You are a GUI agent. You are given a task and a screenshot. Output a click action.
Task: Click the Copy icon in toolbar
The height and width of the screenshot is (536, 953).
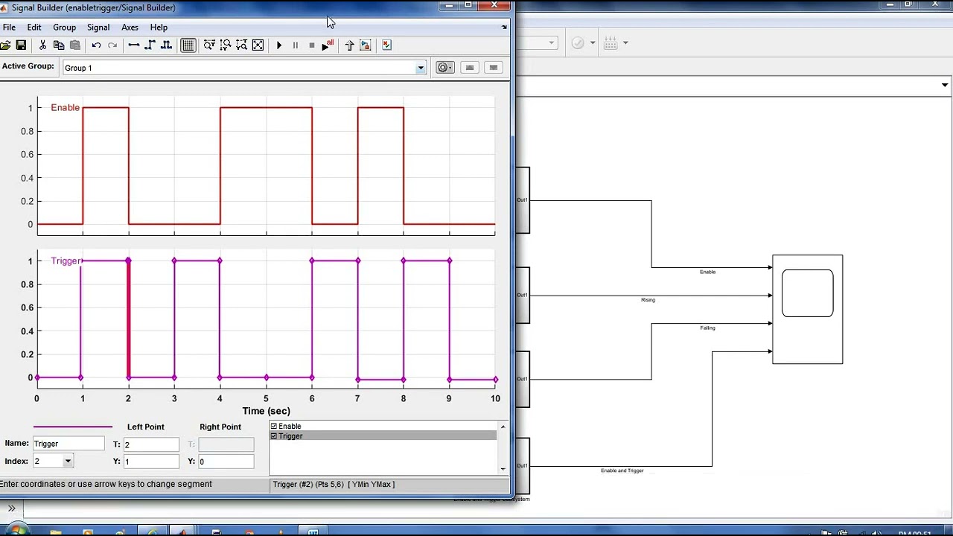click(x=59, y=45)
